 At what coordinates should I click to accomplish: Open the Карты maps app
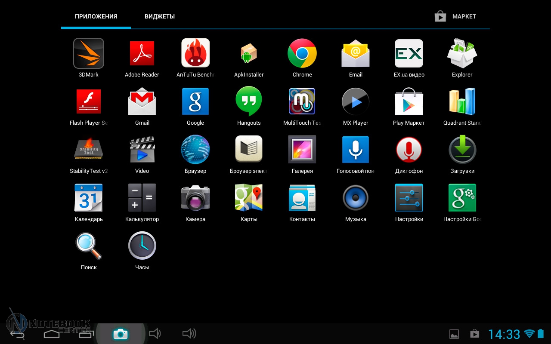(249, 198)
